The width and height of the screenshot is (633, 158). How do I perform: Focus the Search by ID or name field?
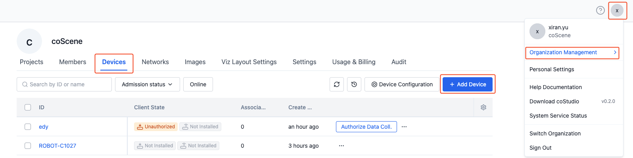(64, 84)
